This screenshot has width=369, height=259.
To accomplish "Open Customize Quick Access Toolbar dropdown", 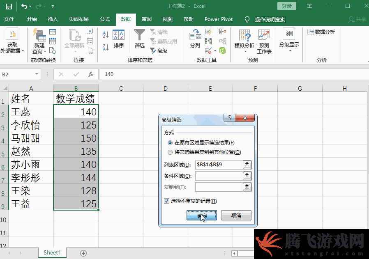I will [x=53, y=7].
